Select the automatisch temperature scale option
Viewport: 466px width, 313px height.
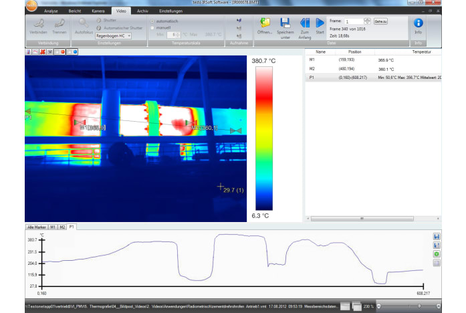coord(152,21)
